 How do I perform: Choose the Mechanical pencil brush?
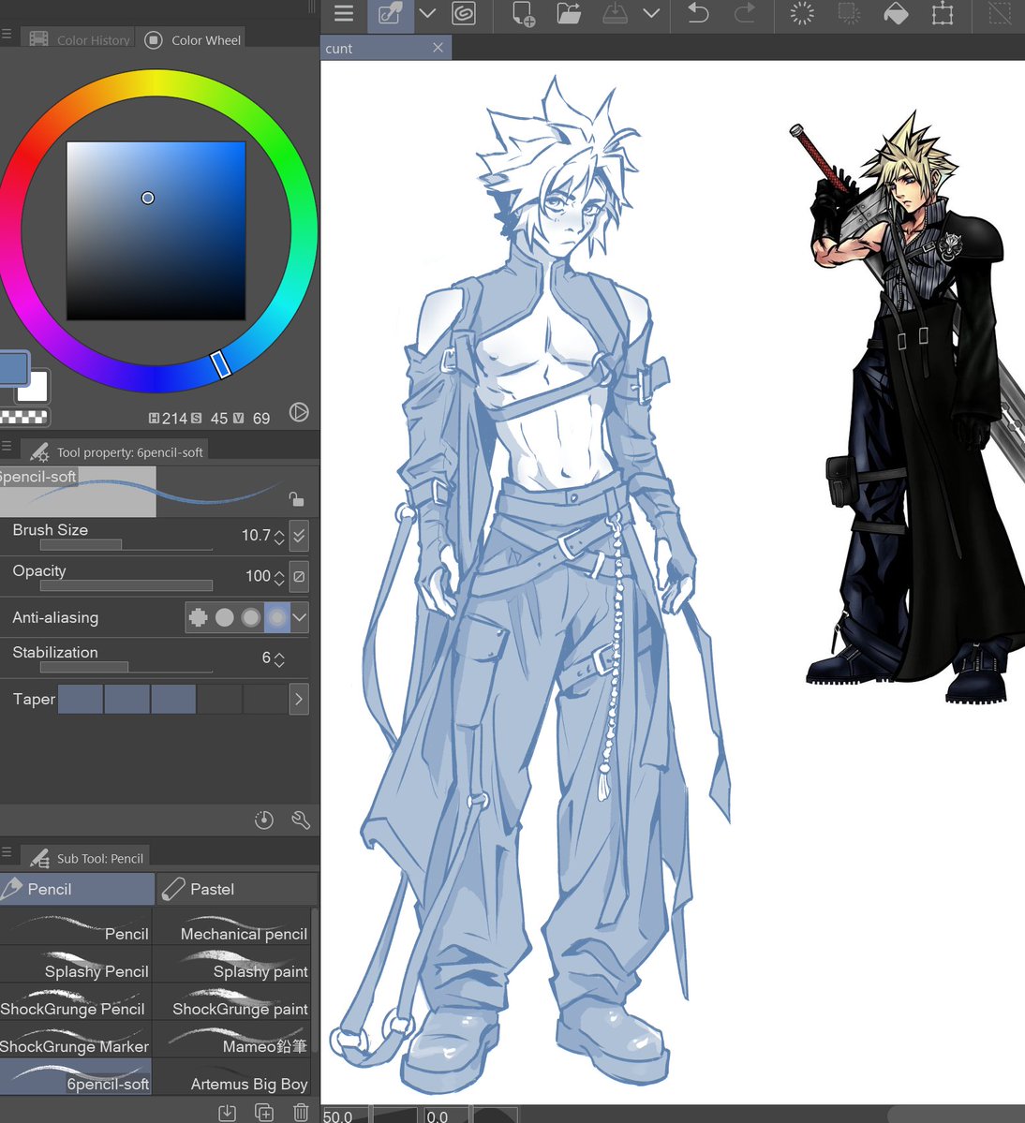[232, 927]
